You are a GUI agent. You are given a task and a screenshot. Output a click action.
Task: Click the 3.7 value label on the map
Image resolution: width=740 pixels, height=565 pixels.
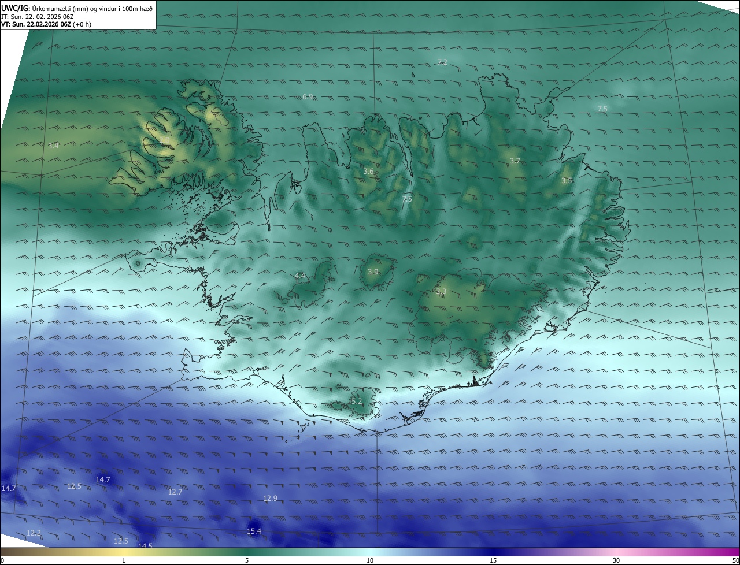click(515, 161)
